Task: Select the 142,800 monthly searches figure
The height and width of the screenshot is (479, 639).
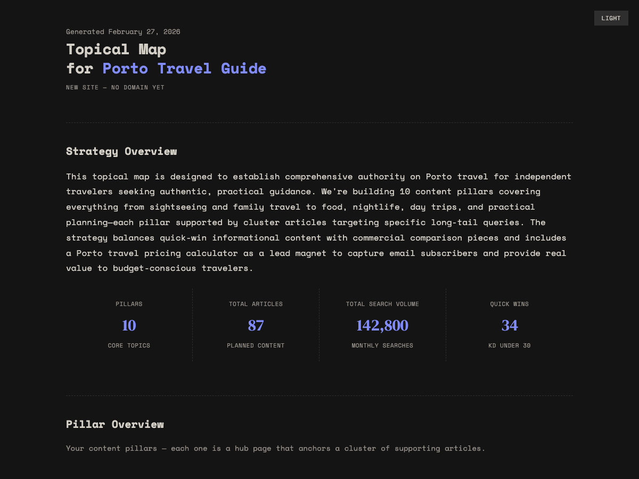Action: (382, 325)
